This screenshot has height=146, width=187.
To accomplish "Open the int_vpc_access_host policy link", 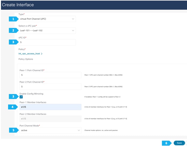I will click(x=29, y=54).
